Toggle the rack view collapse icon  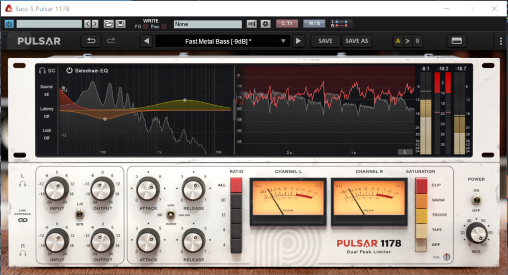click(456, 41)
